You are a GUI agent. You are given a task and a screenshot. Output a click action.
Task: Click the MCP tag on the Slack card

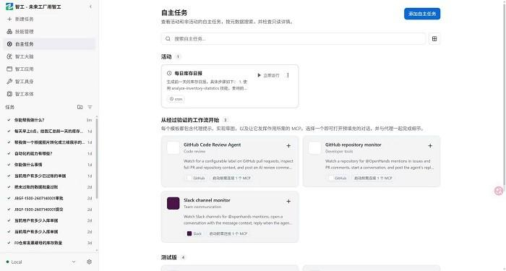coord(228,233)
